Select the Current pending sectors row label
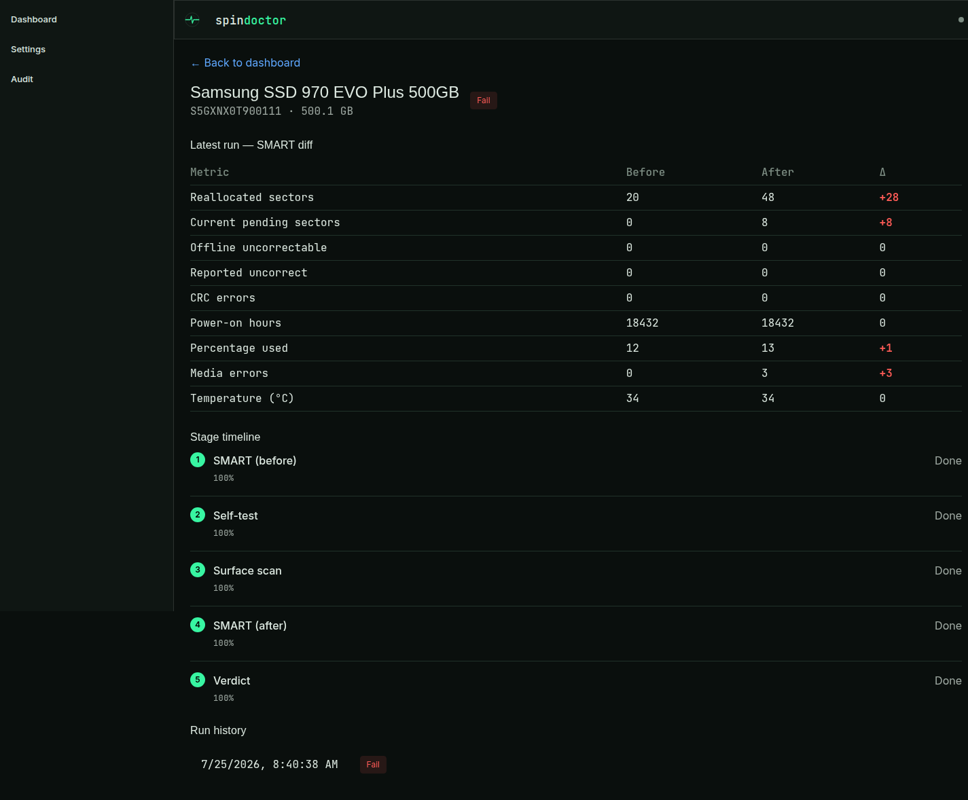 point(265,223)
